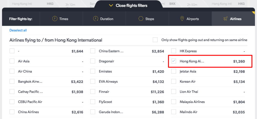Click the hexagon Stops icon

click(141, 19)
